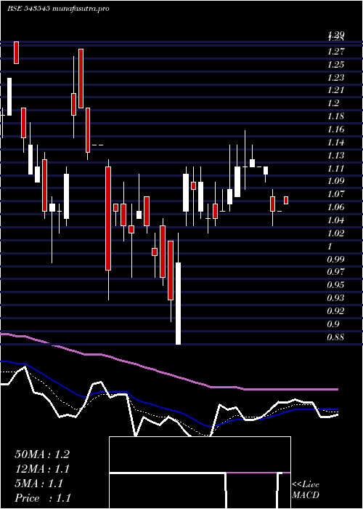Click the 1.02 price level label
The width and height of the screenshot is (363, 509).
[x=335, y=233]
